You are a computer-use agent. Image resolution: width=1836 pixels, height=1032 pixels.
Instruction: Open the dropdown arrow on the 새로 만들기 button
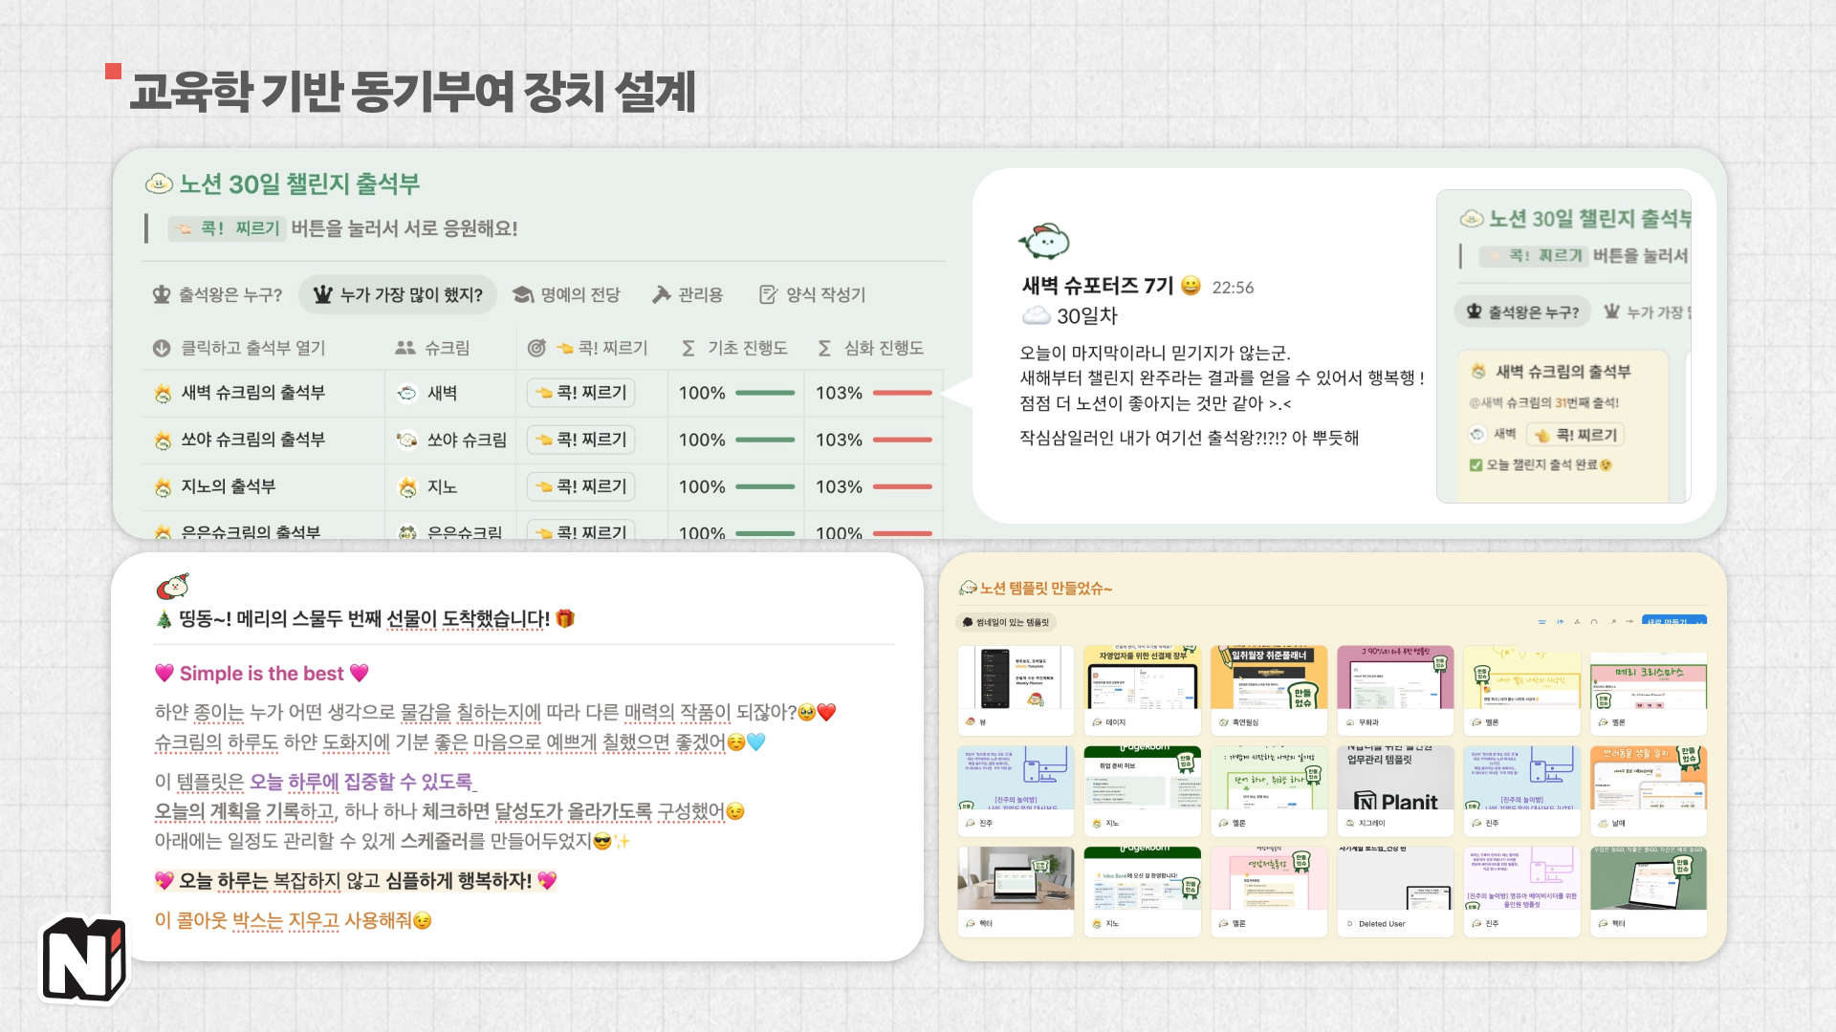click(x=1697, y=621)
